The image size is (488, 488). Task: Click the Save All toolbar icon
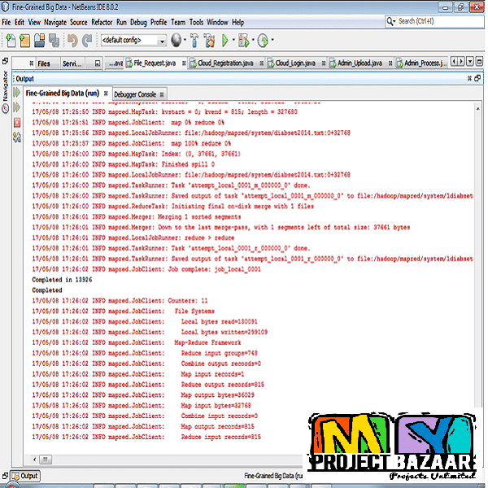54,39
